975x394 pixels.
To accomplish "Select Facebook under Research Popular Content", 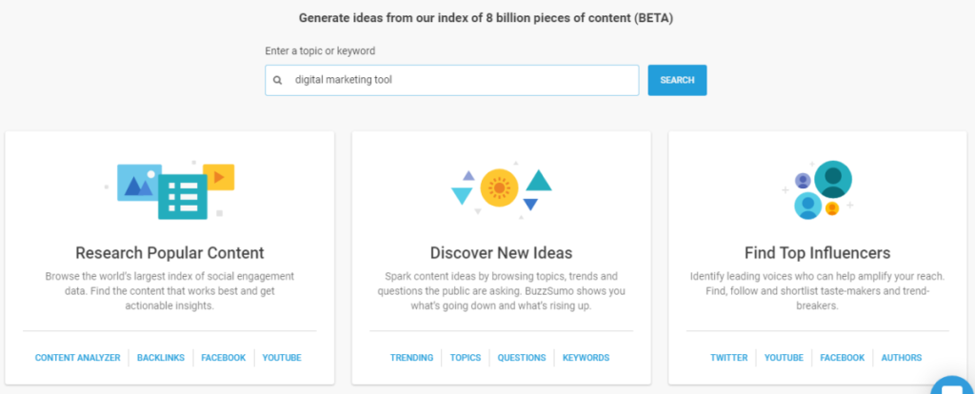I will coord(223,358).
